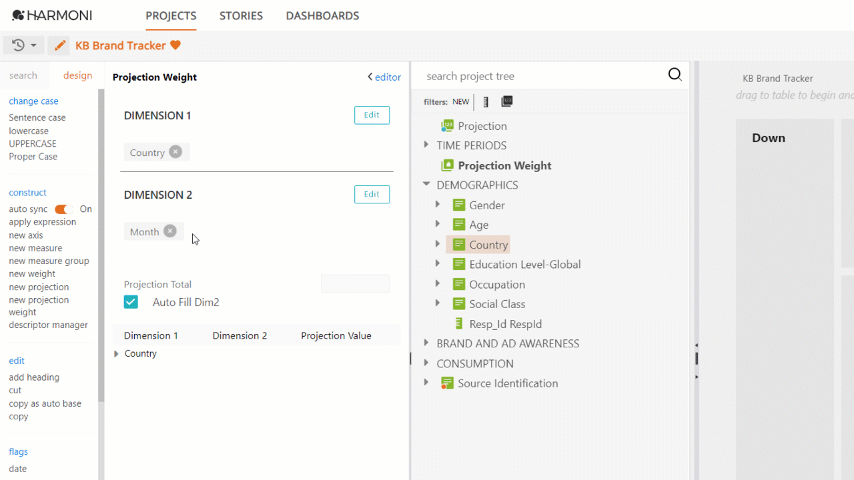854x480 pixels.
Task: Click the Projection item icon in tree
Action: (x=447, y=126)
